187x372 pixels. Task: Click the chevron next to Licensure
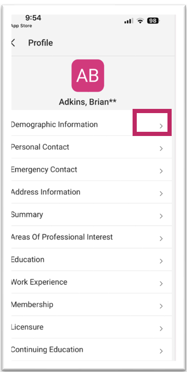click(161, 329)
